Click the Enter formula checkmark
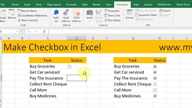Image resolution: width=192 pixels, height=108 pixels. pyautogui.click(x=37, y=31)
